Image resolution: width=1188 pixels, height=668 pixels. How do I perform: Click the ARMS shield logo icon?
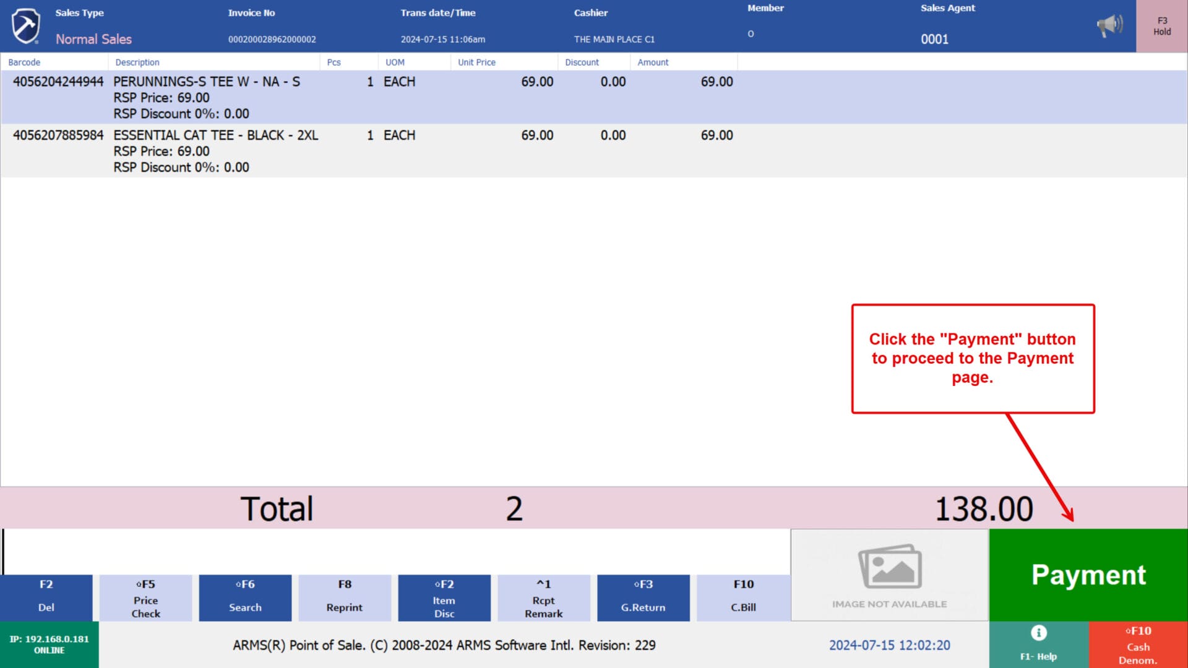(26, 26)
